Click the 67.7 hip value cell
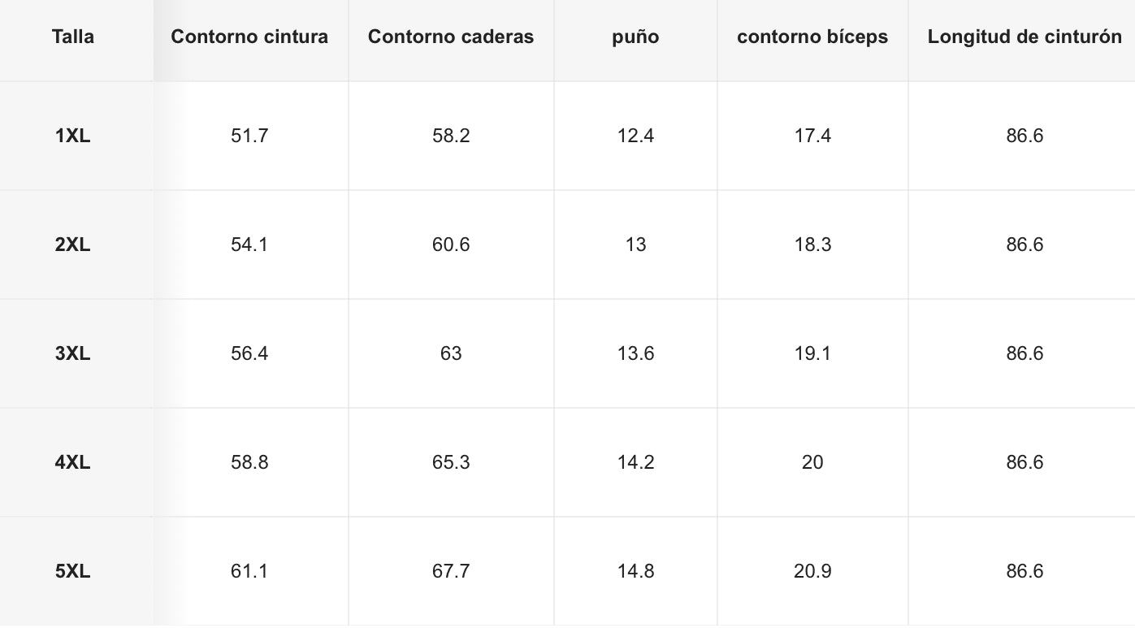Image resolution: width=1135 pixels, height=628 pixels. (451, 571)
